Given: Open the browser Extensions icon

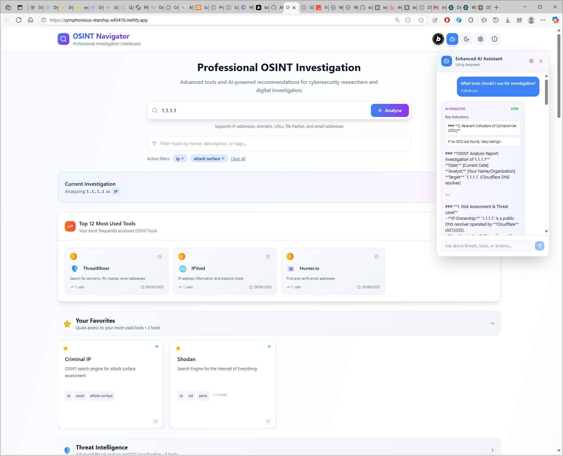Looking at the screenshot, I should [471, 20].
